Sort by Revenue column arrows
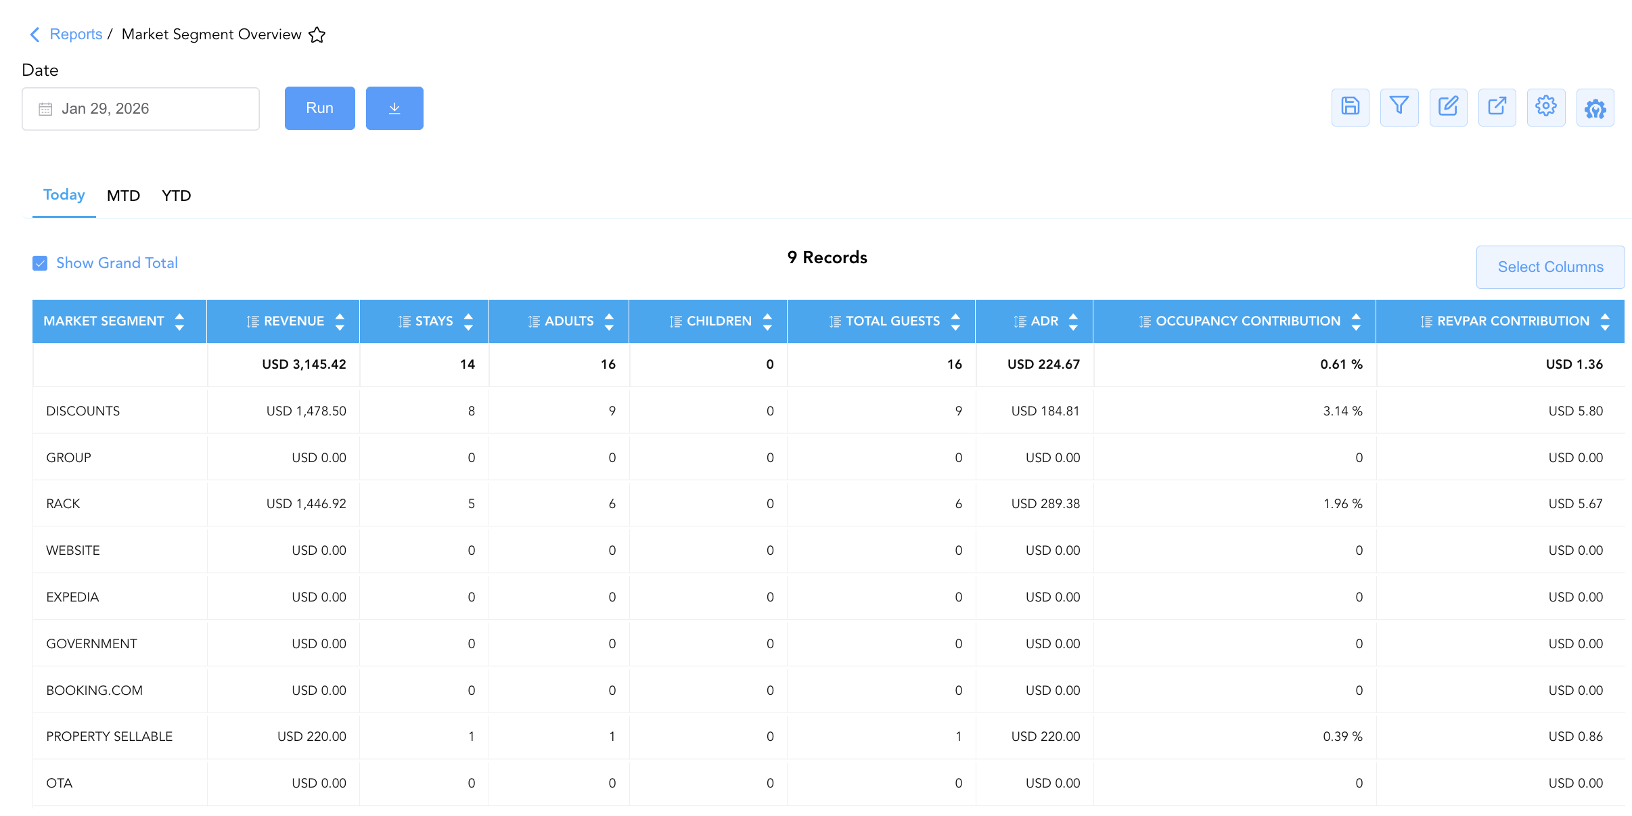Screen dimensions: 1632x816 click(340, 321)
